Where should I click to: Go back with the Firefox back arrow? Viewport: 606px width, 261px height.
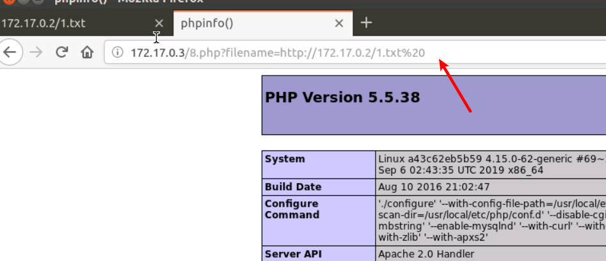pos(9,52)
